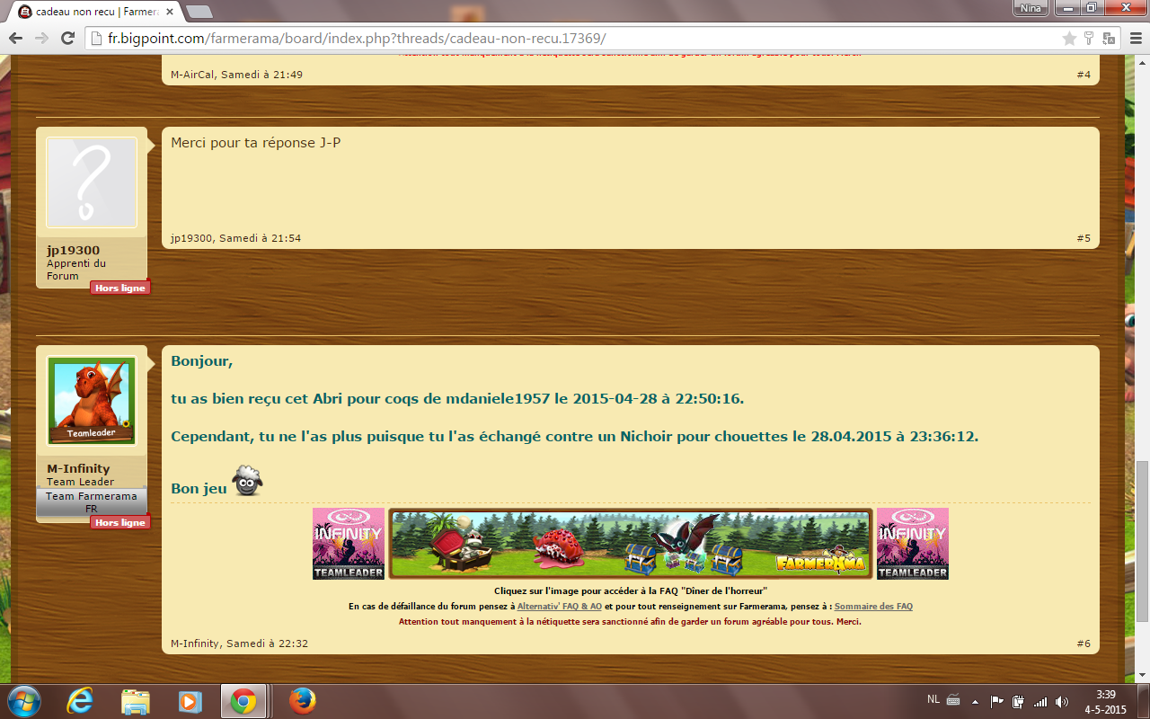The image size is (1150, 719).
Task: Click 'Hors ligne' badge under jp19300
Action: tap(119, 288)
